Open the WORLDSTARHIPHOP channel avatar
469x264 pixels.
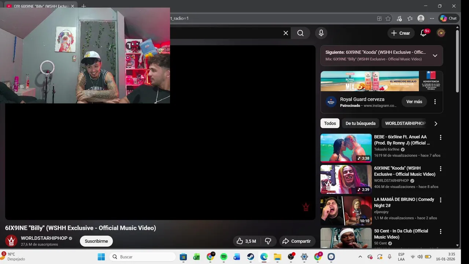(x=11, y=241)
